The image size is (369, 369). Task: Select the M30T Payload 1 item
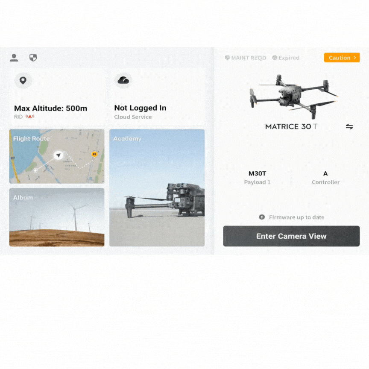point(257,177)
